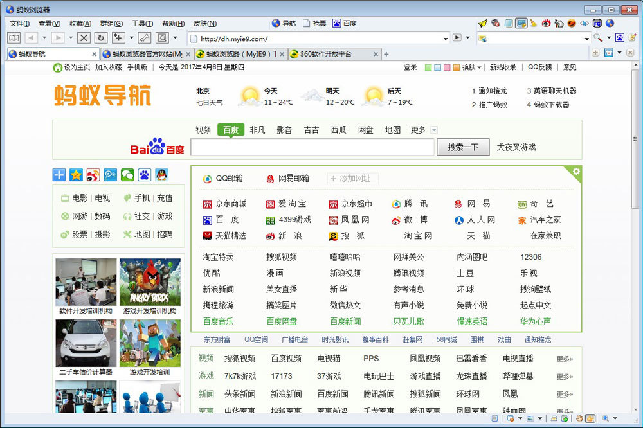The height and width of the screenshot is (428, 643).
Task: Open the 工具 menu
Action: (x=141, y=23)
